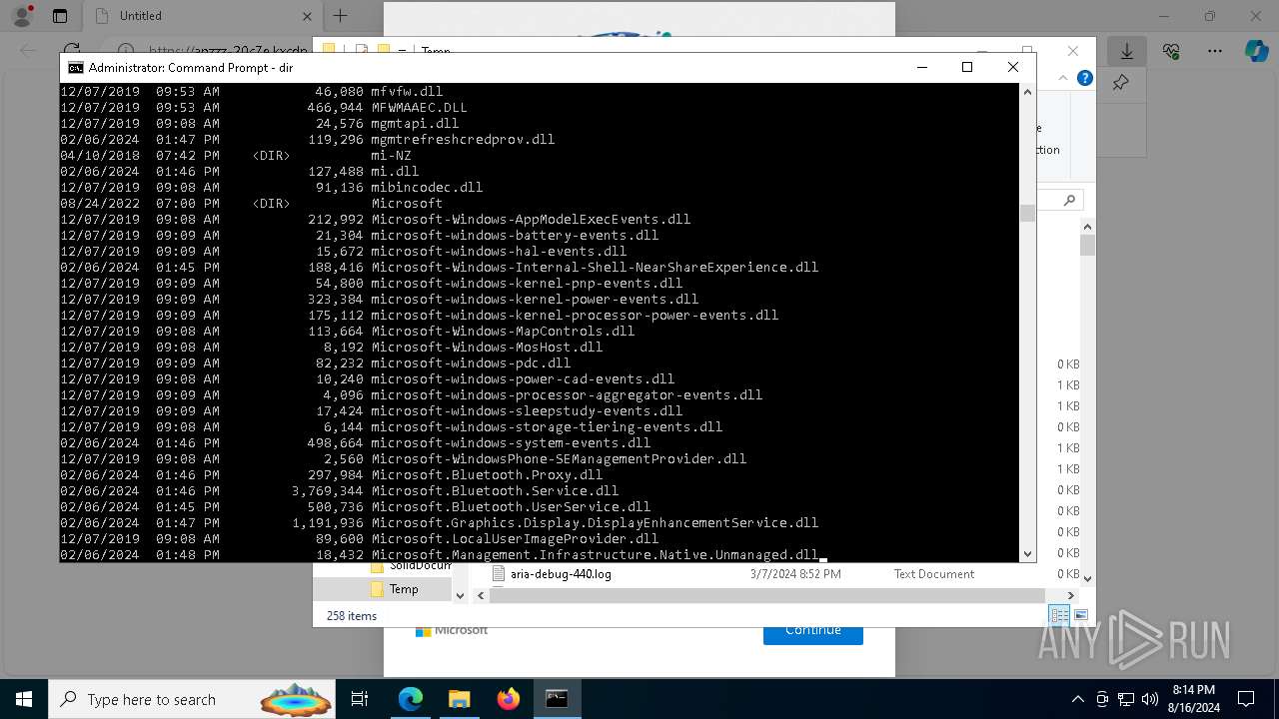This screenshot has width=1279, height=719.
Task: Click Microsoft-Windows-AppModelExecEvents.dll entry
Action: coord(531,219)
